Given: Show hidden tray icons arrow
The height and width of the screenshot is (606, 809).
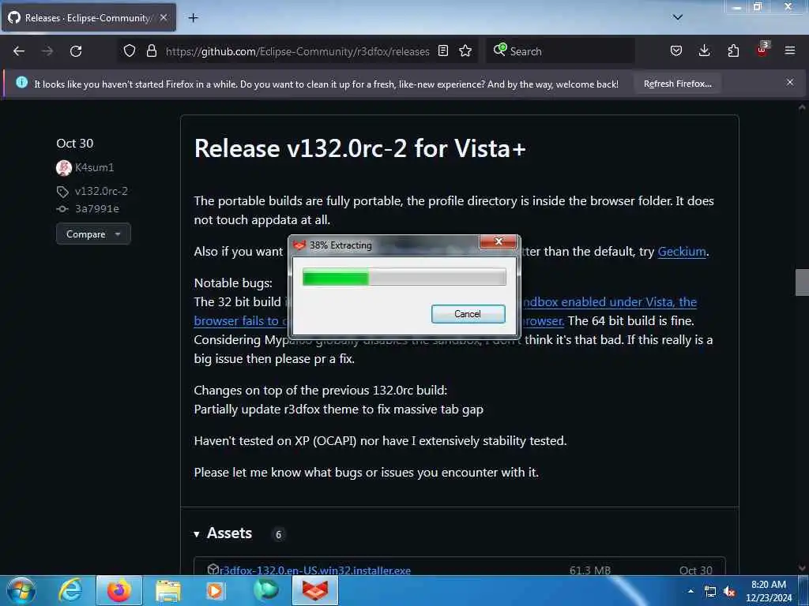Looking at the screenshot, I should 690,591.
